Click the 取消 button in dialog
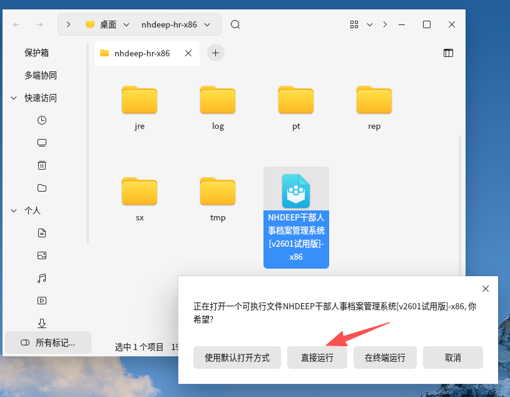This screenshot has width=510, height=397. point(452,357)
